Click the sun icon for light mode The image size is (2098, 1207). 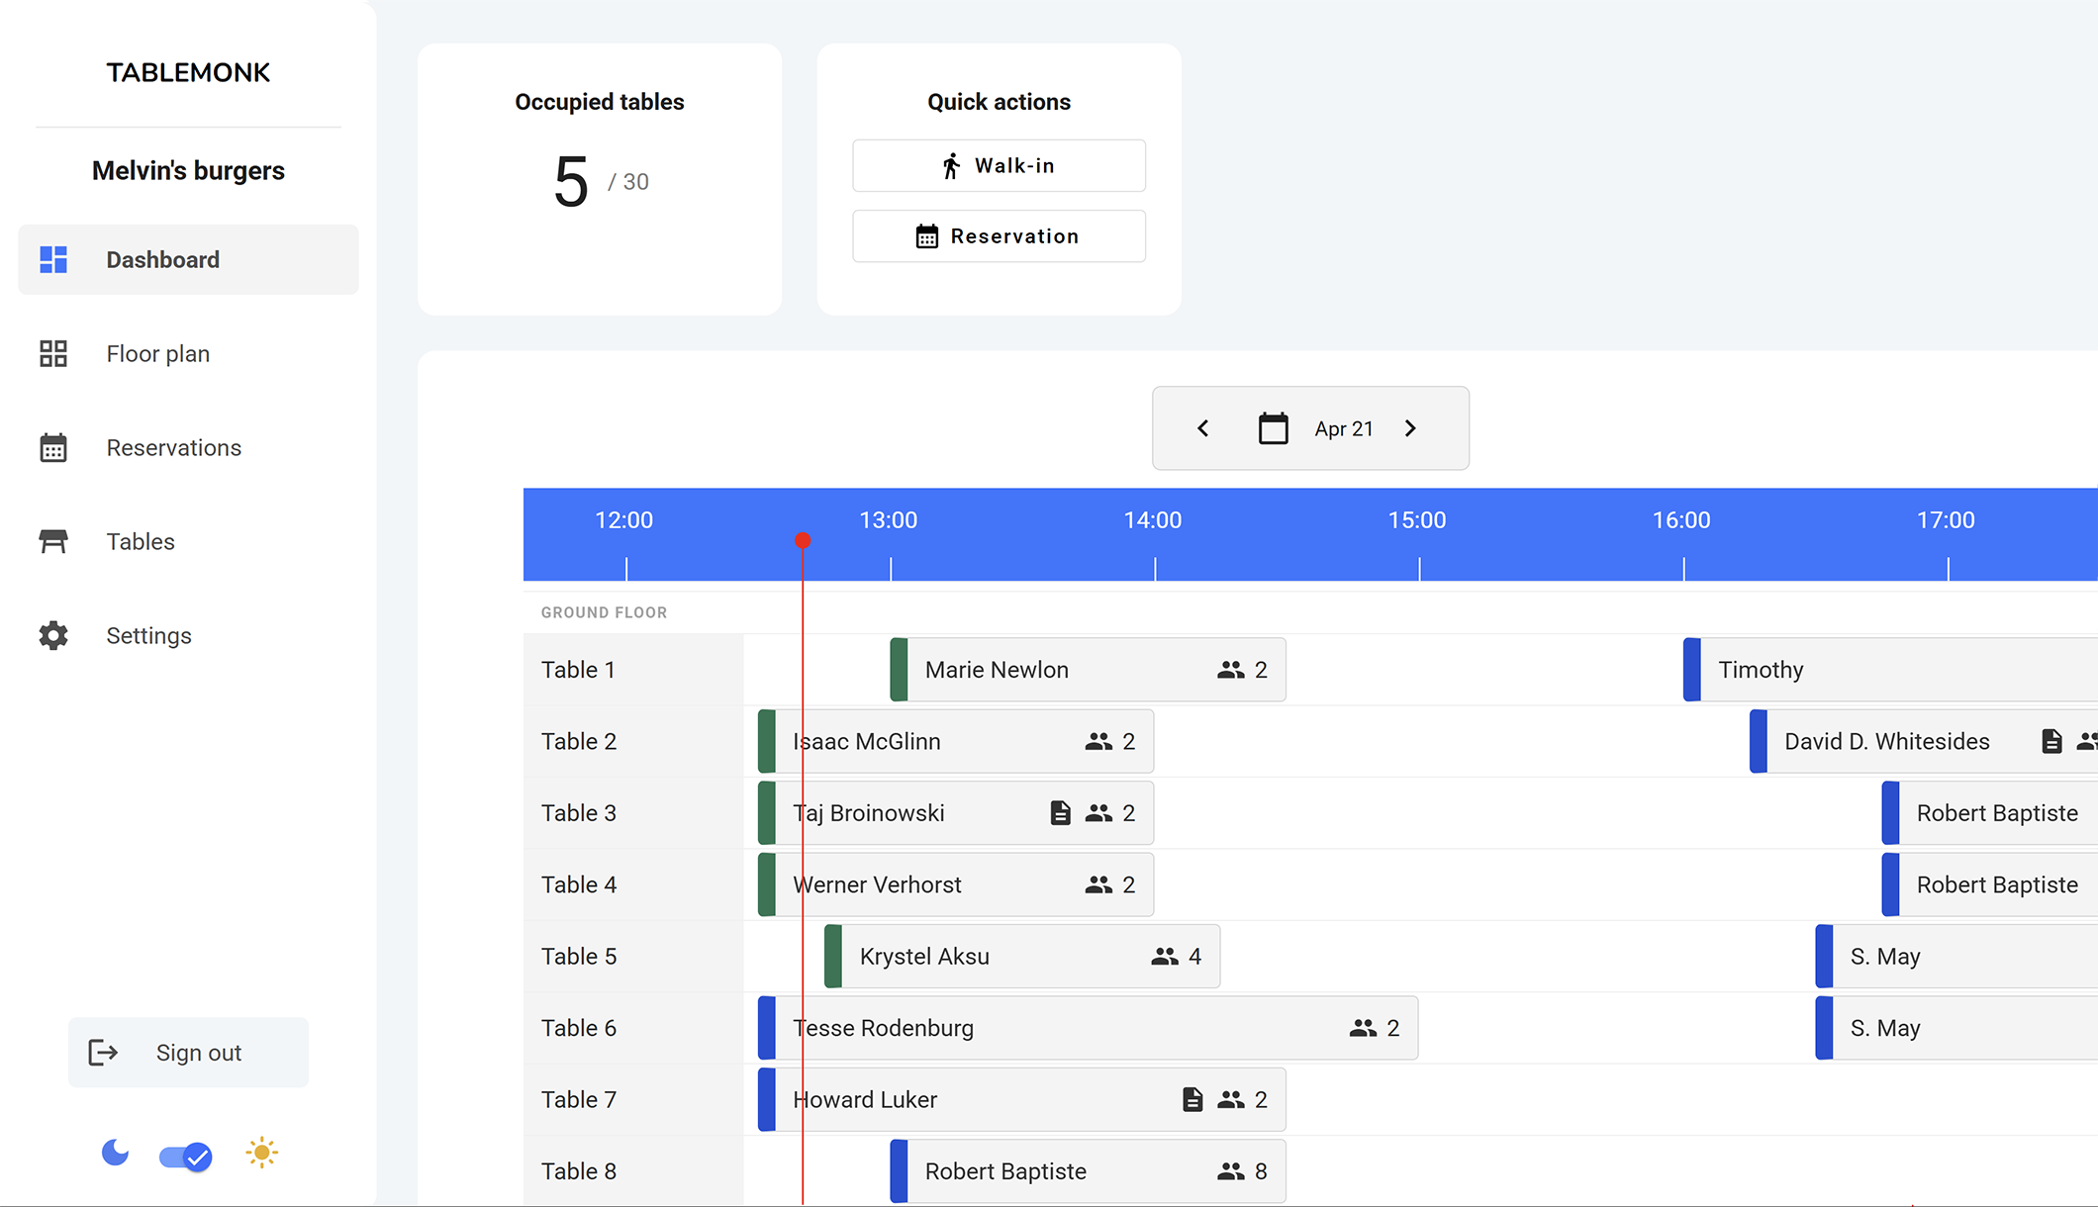[x=261, y=1153]
